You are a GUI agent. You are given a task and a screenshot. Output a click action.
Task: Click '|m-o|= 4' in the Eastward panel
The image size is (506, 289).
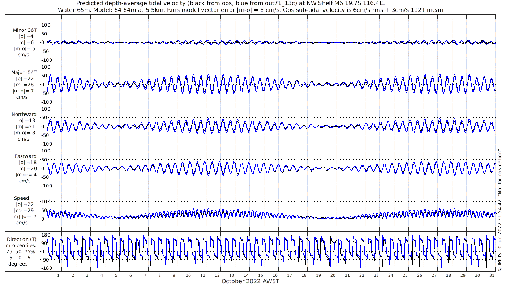(26, 175)
